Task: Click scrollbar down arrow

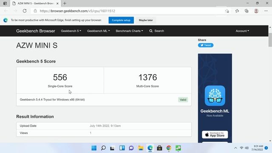Action: (x=270, y=141)
